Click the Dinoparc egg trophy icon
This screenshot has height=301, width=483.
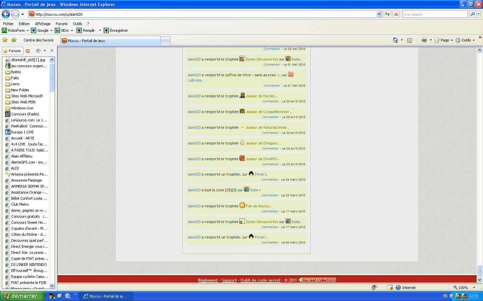tap(242, 143)
